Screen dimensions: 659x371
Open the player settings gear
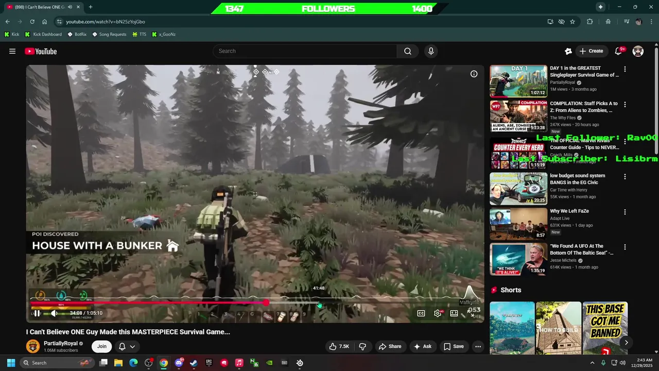point(438,313)
